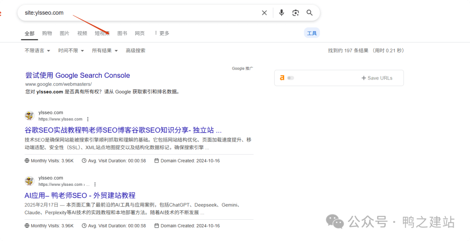Click the 找到约 197 条结果 result count
Image resolution: width=470 pixels, height=241 pixels.
point(348,50)
